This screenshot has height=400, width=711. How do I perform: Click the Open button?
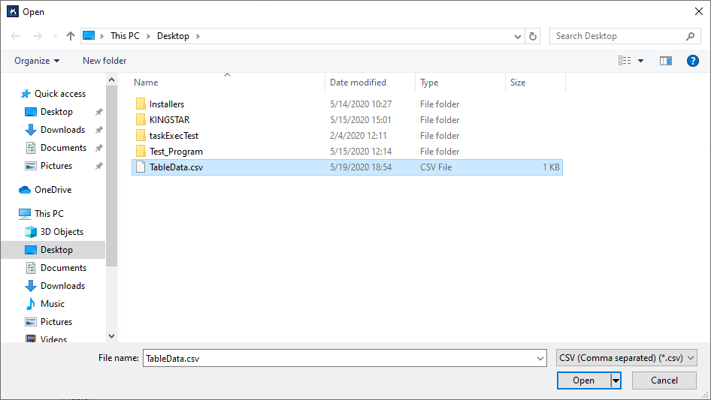583,380
